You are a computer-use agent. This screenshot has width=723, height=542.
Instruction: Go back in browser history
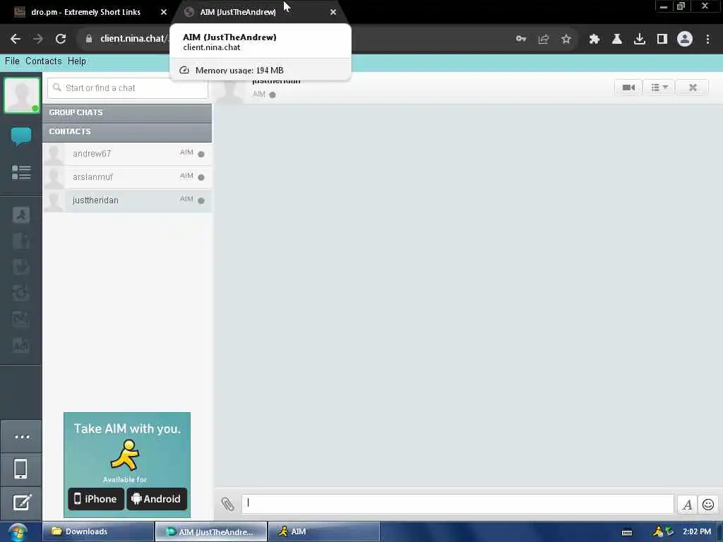pyautogui.click(x=16, y=39)
